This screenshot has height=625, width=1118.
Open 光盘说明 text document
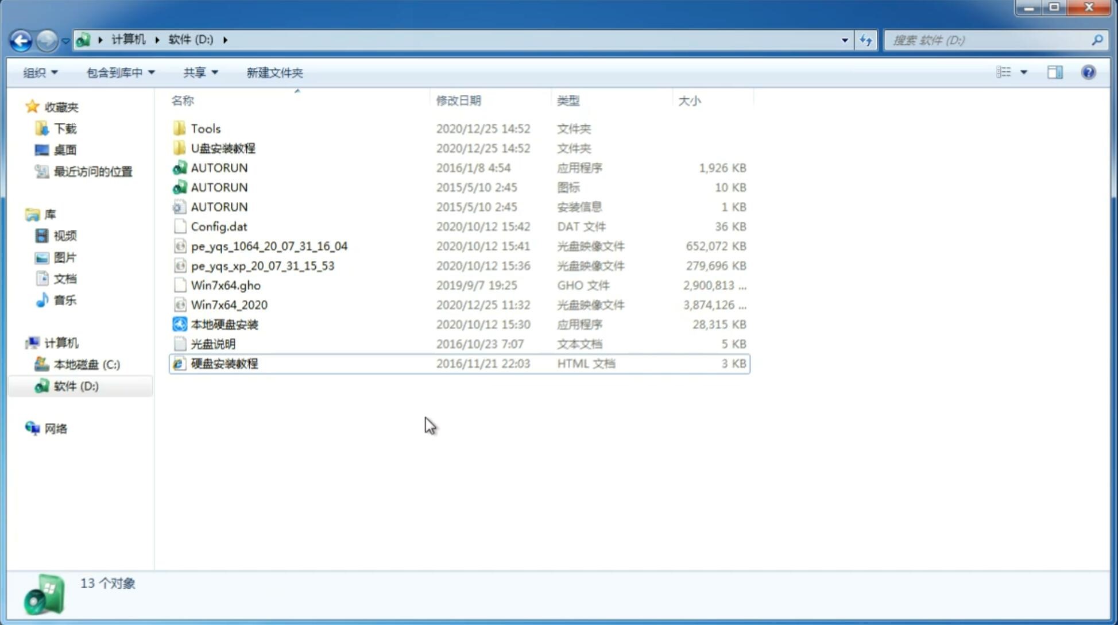(212, 344)
